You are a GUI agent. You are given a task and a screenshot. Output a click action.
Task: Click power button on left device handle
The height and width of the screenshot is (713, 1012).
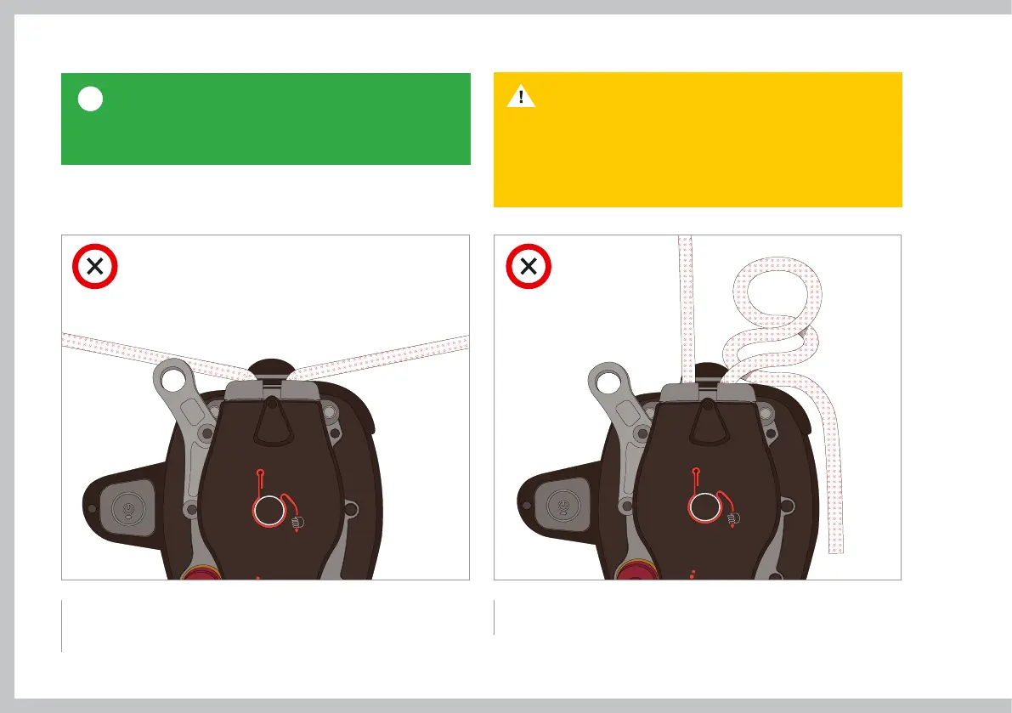(x=130, y=509)
